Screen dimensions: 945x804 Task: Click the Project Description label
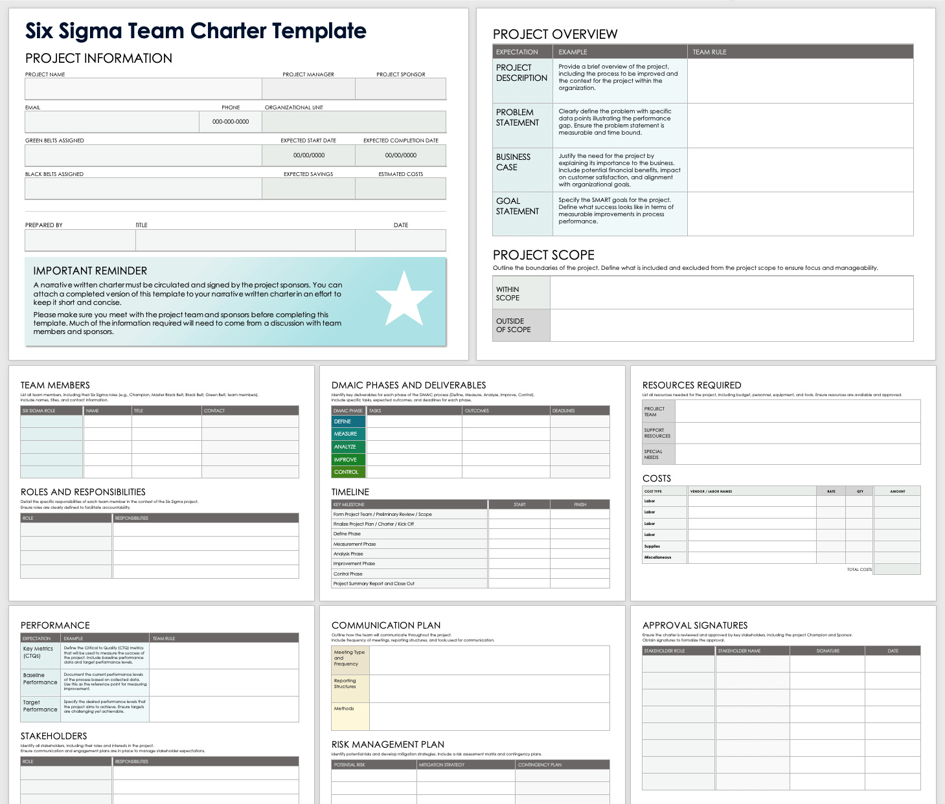point(521,73)
